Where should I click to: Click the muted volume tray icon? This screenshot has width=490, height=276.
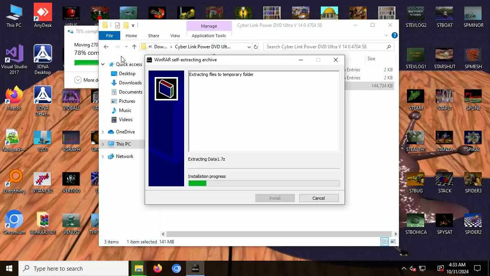click(413, 268)
